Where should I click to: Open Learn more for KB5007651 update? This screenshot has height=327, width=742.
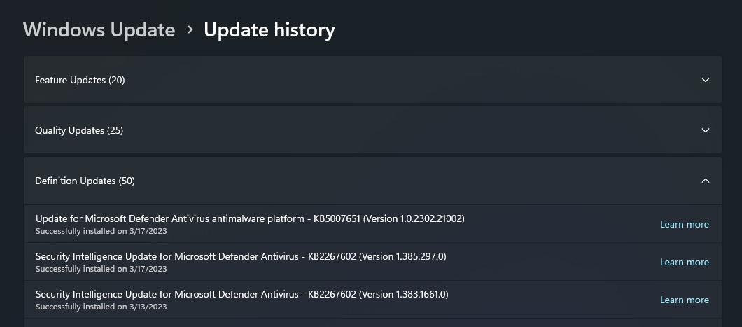[684, 224]
